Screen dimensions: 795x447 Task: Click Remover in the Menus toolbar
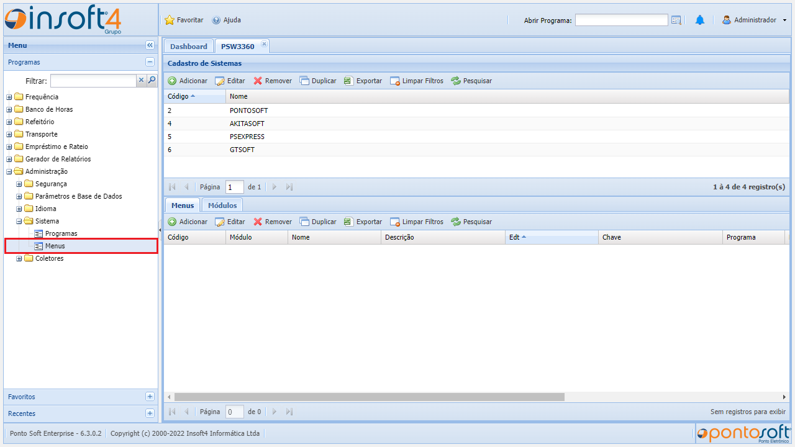coord(273,222)
